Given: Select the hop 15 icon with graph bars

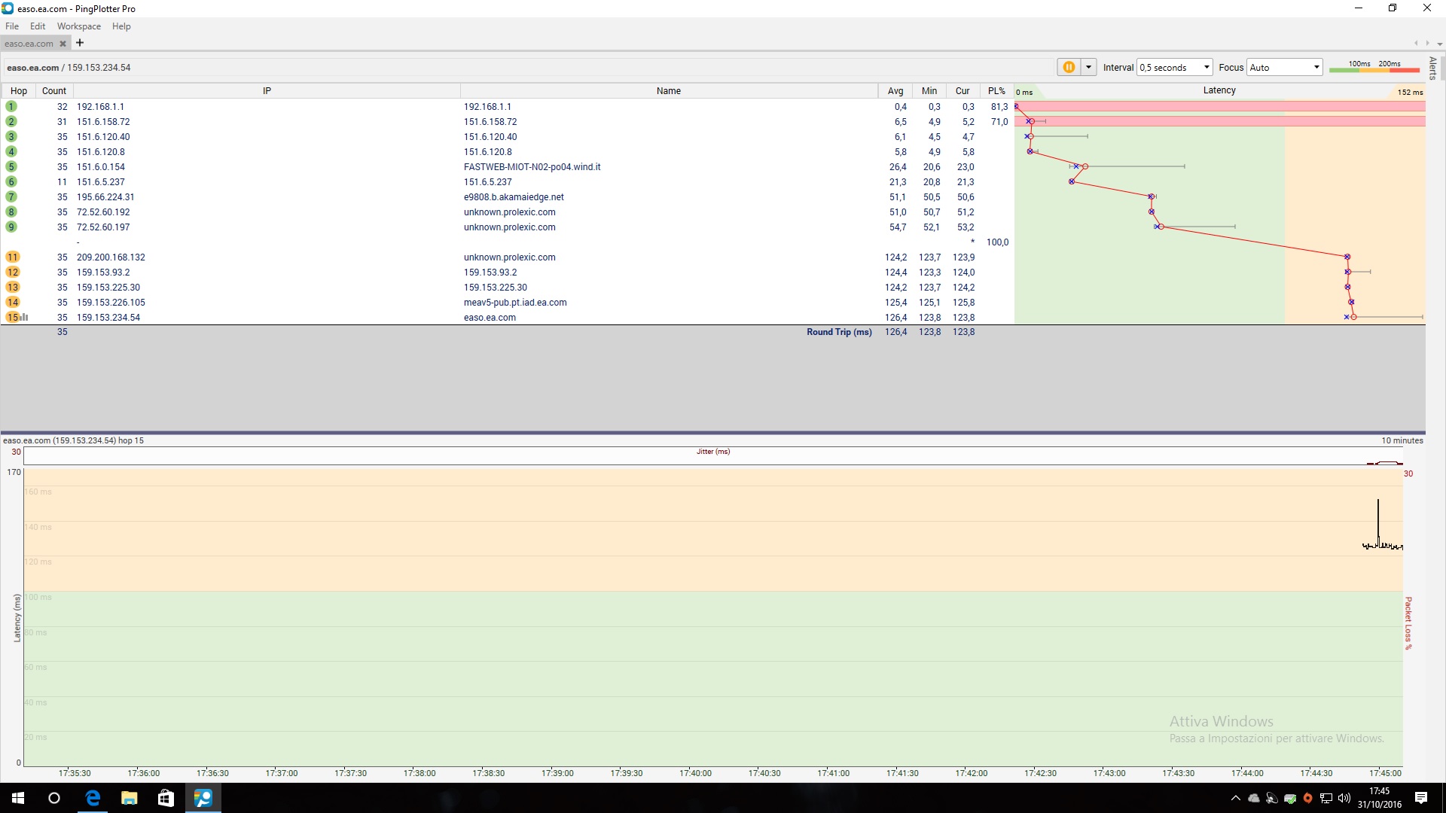Looking at the screenshot, I should pyautogui.click(x=17, y=318).
